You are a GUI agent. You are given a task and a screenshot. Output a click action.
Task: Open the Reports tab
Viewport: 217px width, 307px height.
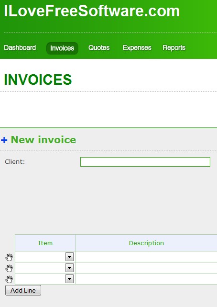pos(174,48)
